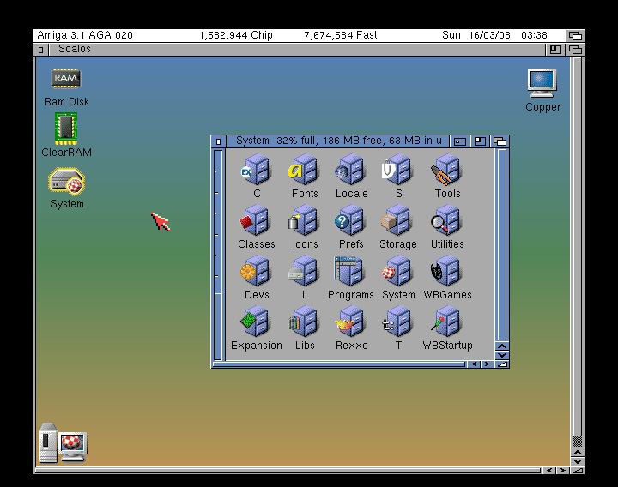Click the System window horizontal scrollbar
The height and width of the screenshot is (487, 618).
[339, 364]
